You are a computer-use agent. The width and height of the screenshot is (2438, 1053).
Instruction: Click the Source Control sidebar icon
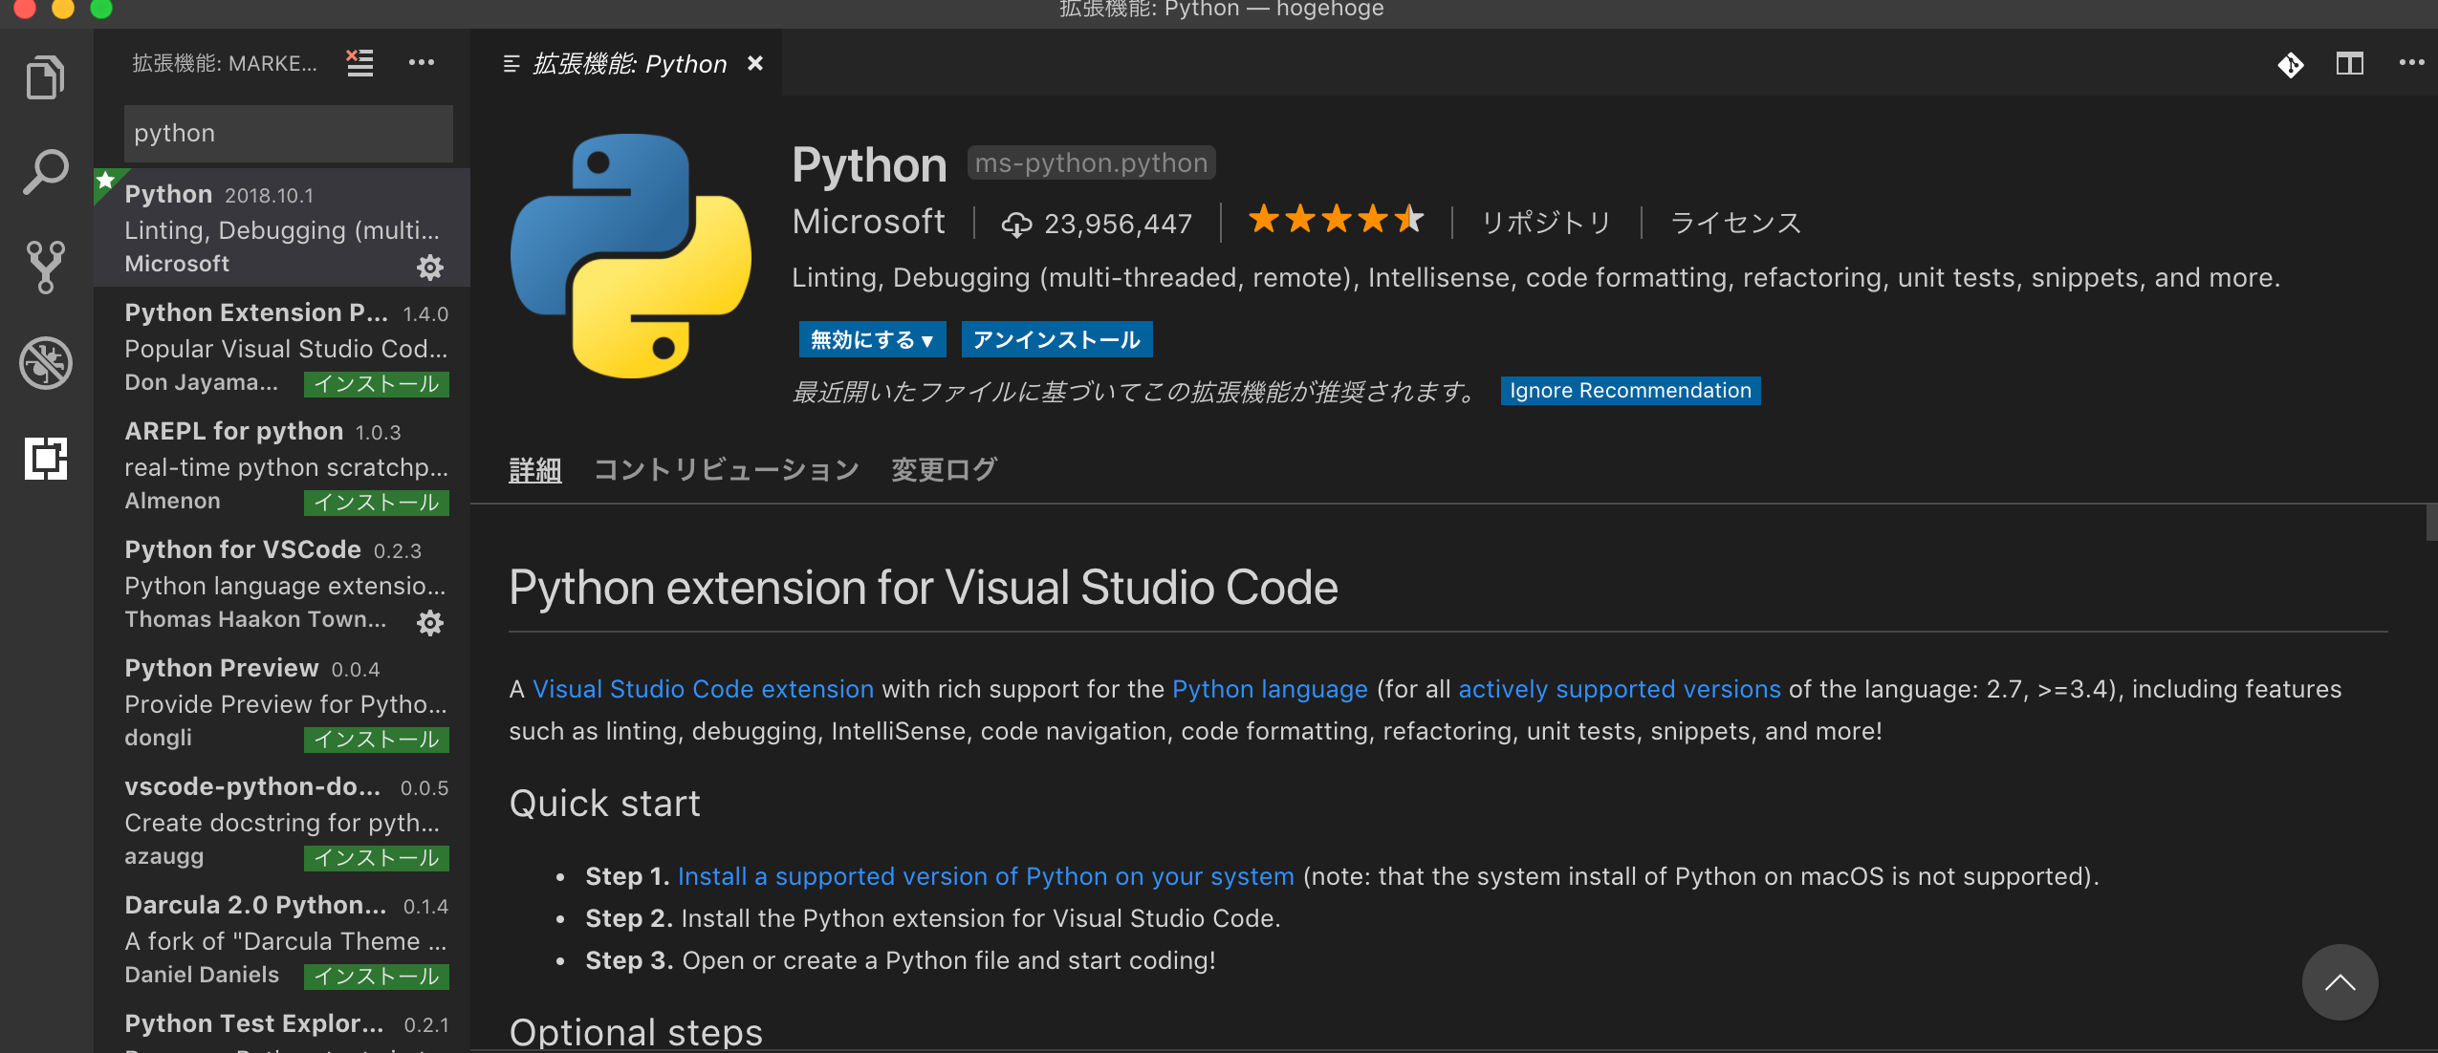[44, 268]
